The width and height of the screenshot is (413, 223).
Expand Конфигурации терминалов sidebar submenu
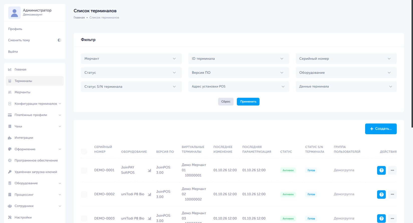[35, 104]
